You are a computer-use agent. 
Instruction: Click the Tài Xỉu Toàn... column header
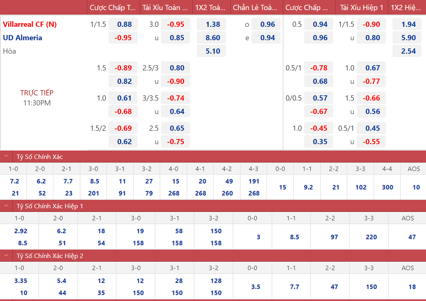(165, 7)
